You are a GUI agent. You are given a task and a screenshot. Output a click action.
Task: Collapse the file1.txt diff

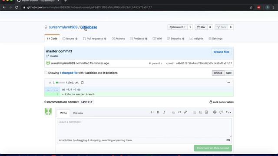click(x=50, y=83)
